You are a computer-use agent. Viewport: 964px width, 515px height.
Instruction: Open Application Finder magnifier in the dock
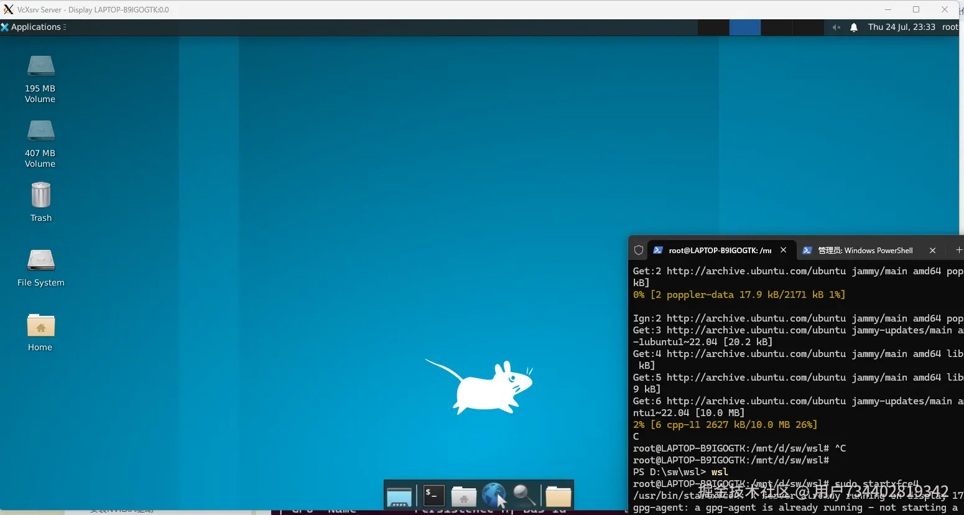click(x=524, y=496)
